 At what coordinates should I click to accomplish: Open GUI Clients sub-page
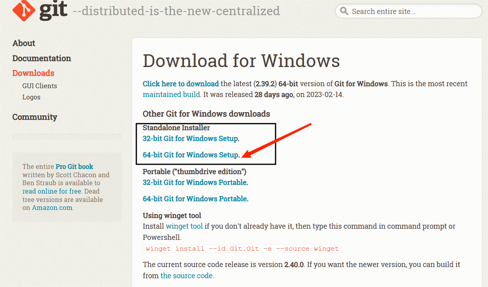(40, 86)
